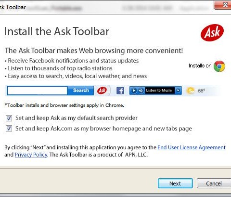Click Cancel to abort the installer
Screen dimensions: 231x197
click(214, 184)
